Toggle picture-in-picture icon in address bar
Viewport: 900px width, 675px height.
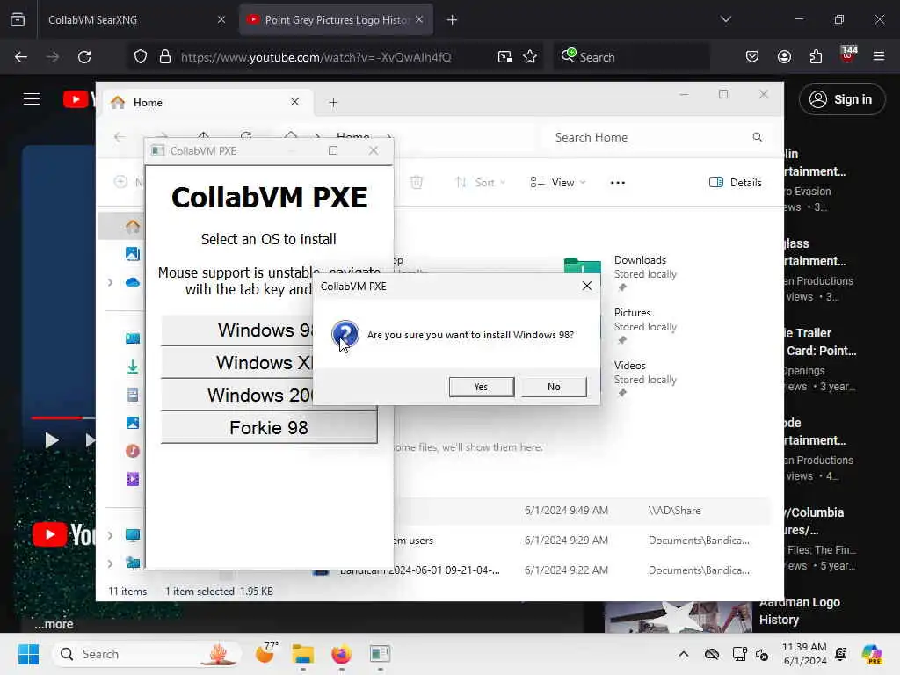coord(505,57)
